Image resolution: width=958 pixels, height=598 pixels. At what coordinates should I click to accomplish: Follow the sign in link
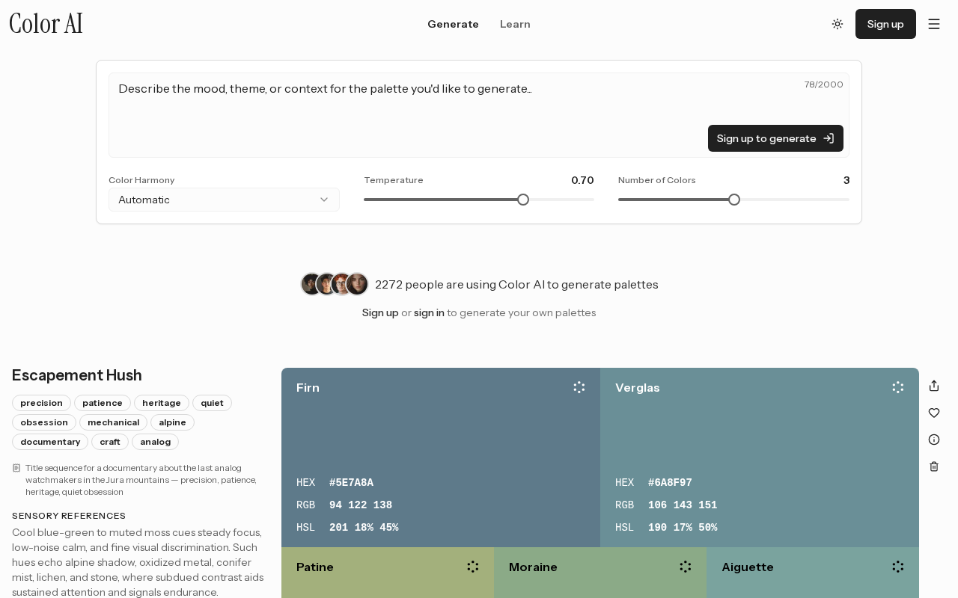click(x=429, y=312)
